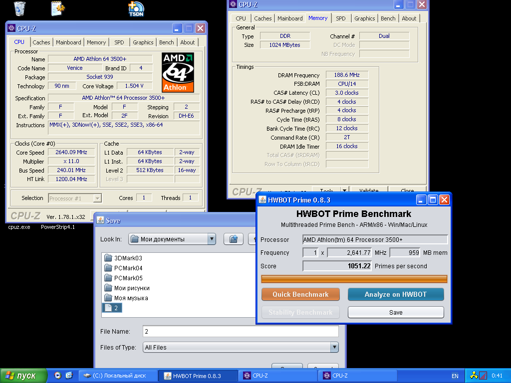Switch to Caches tab in left CPU-Z
Image resolution: width=511 pixels, height=383 pixels.
click(41, 42)
